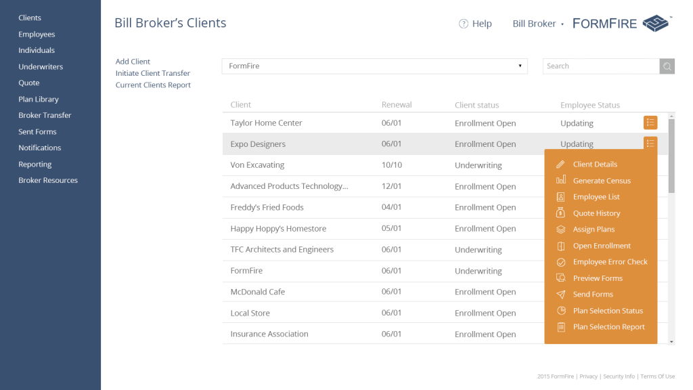
Task: Open the FormFire filter dropdown
Action: pyautogui.click(x=374, y=66)
